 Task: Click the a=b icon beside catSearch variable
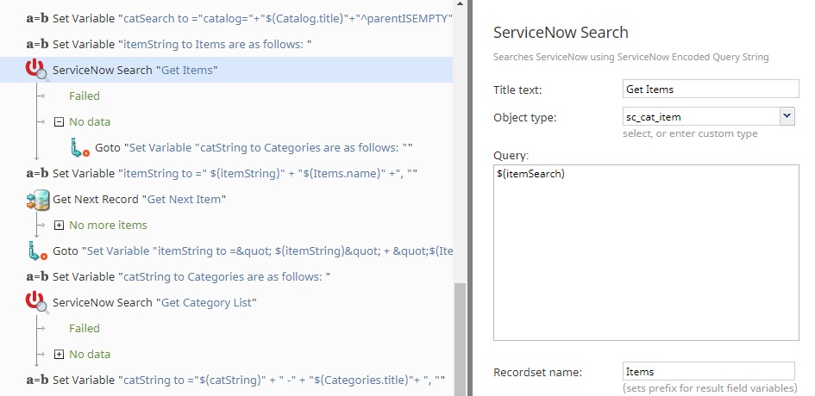click(37, 19)
